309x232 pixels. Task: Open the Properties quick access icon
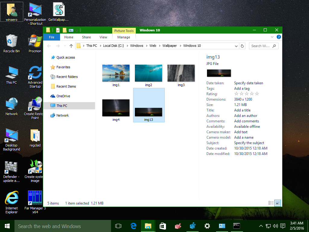[57, 30]
